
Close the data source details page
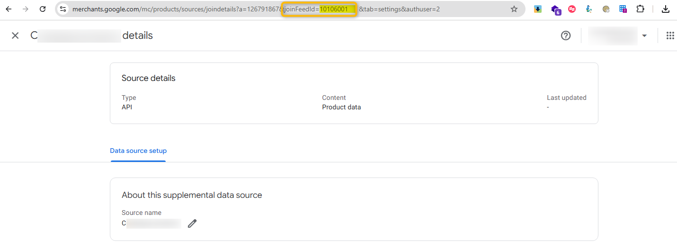point(15,36)
